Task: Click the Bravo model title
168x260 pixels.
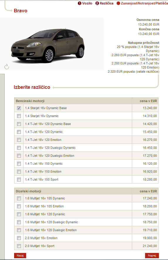Action: point(21,11)
